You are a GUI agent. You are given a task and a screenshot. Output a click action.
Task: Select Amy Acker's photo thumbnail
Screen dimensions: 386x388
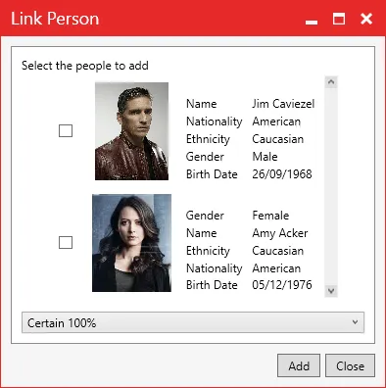(131, 243)
